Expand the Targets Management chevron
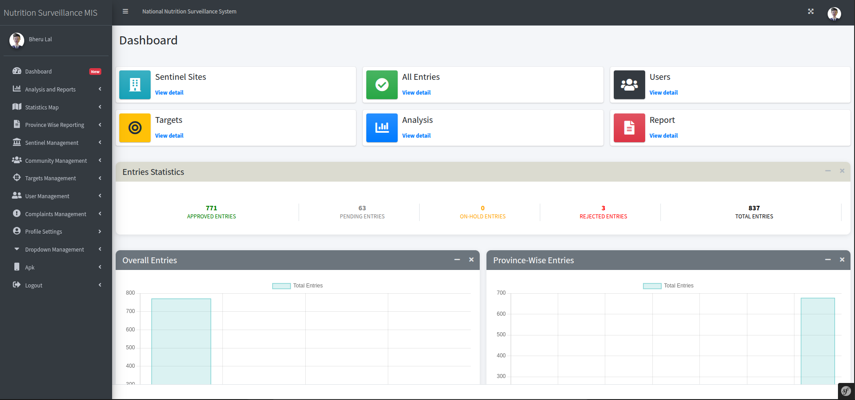 tap(100, 178)
